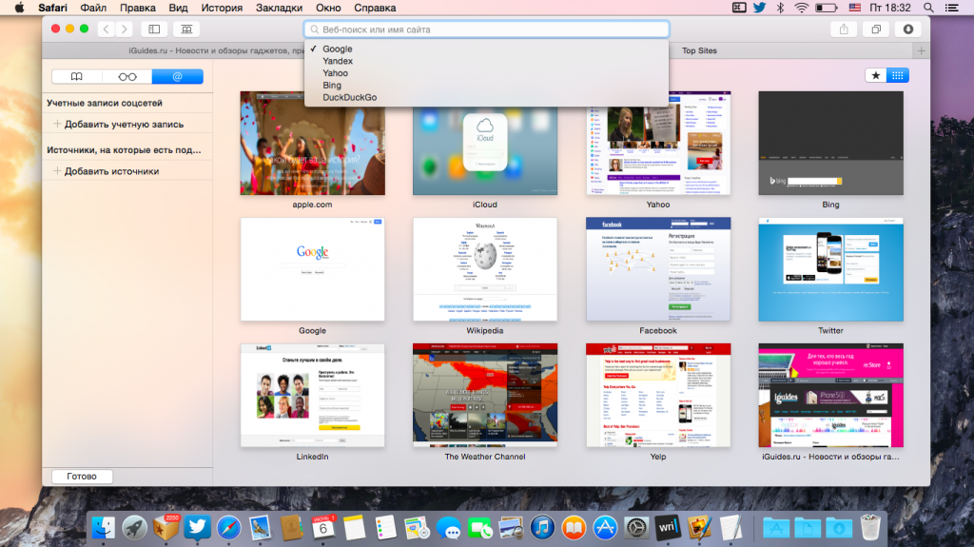Show Favorites with the star icon

876,75
